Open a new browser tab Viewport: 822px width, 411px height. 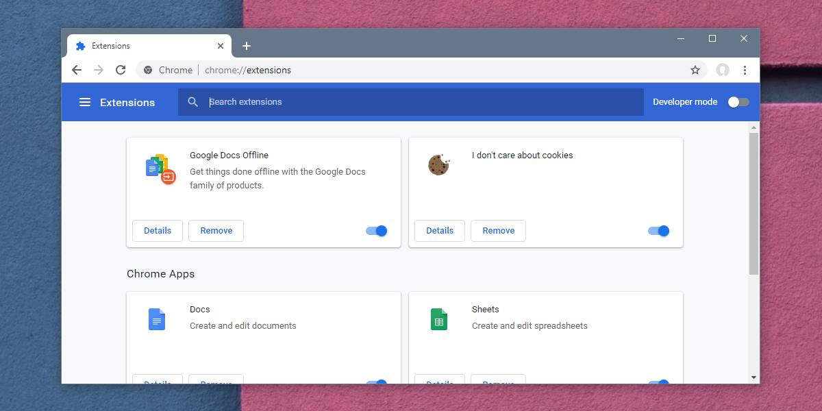point(247,46)
